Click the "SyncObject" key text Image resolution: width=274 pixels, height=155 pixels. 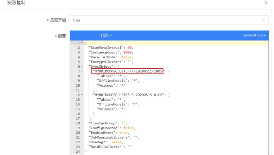pos(101,66)
